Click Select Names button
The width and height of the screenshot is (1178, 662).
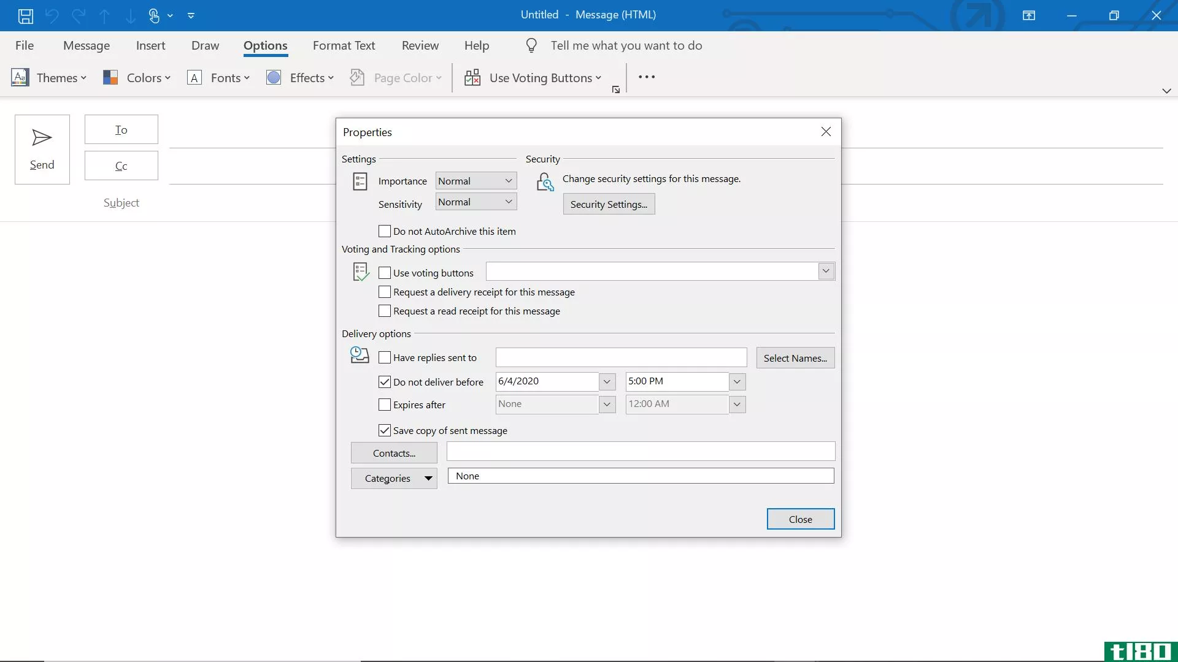coord(795,358)
